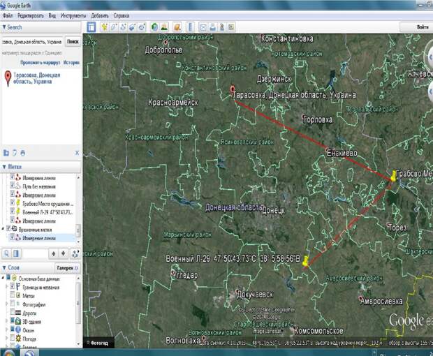The height and width of the screenshot is (356, 433).
Task: Expand the 3D-здания layer arrow
Action: click(x=7, y=321)
